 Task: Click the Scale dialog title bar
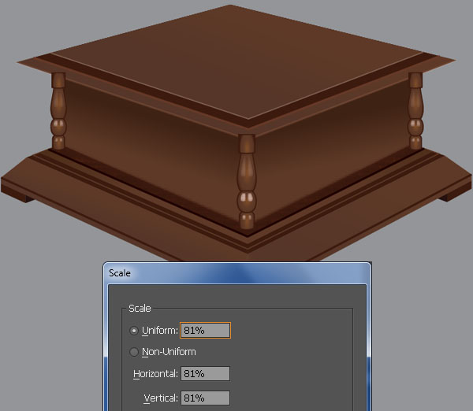point(237,273)
